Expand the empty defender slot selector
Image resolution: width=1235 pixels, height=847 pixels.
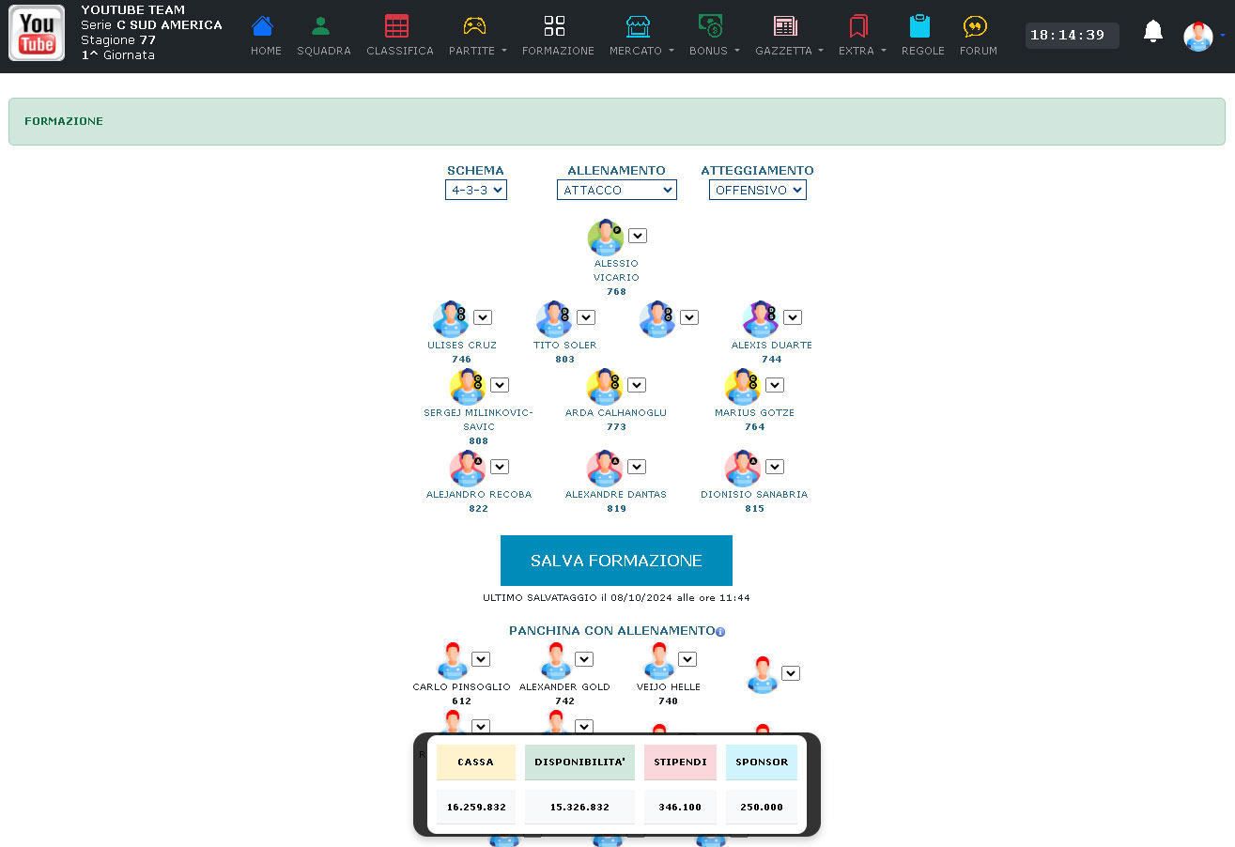click(689, 317)
